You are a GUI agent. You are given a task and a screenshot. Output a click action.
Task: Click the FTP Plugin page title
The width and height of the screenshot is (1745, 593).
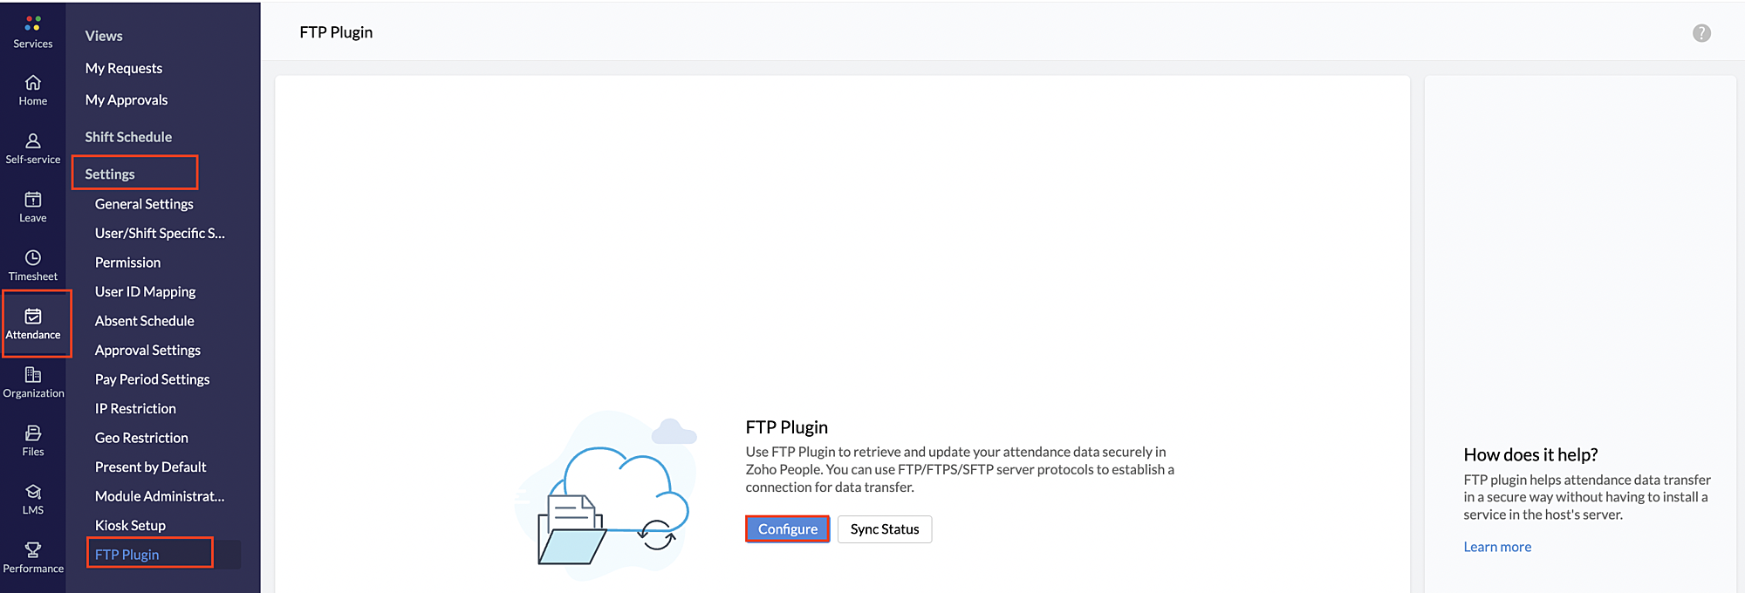click(x=336, y=32)
